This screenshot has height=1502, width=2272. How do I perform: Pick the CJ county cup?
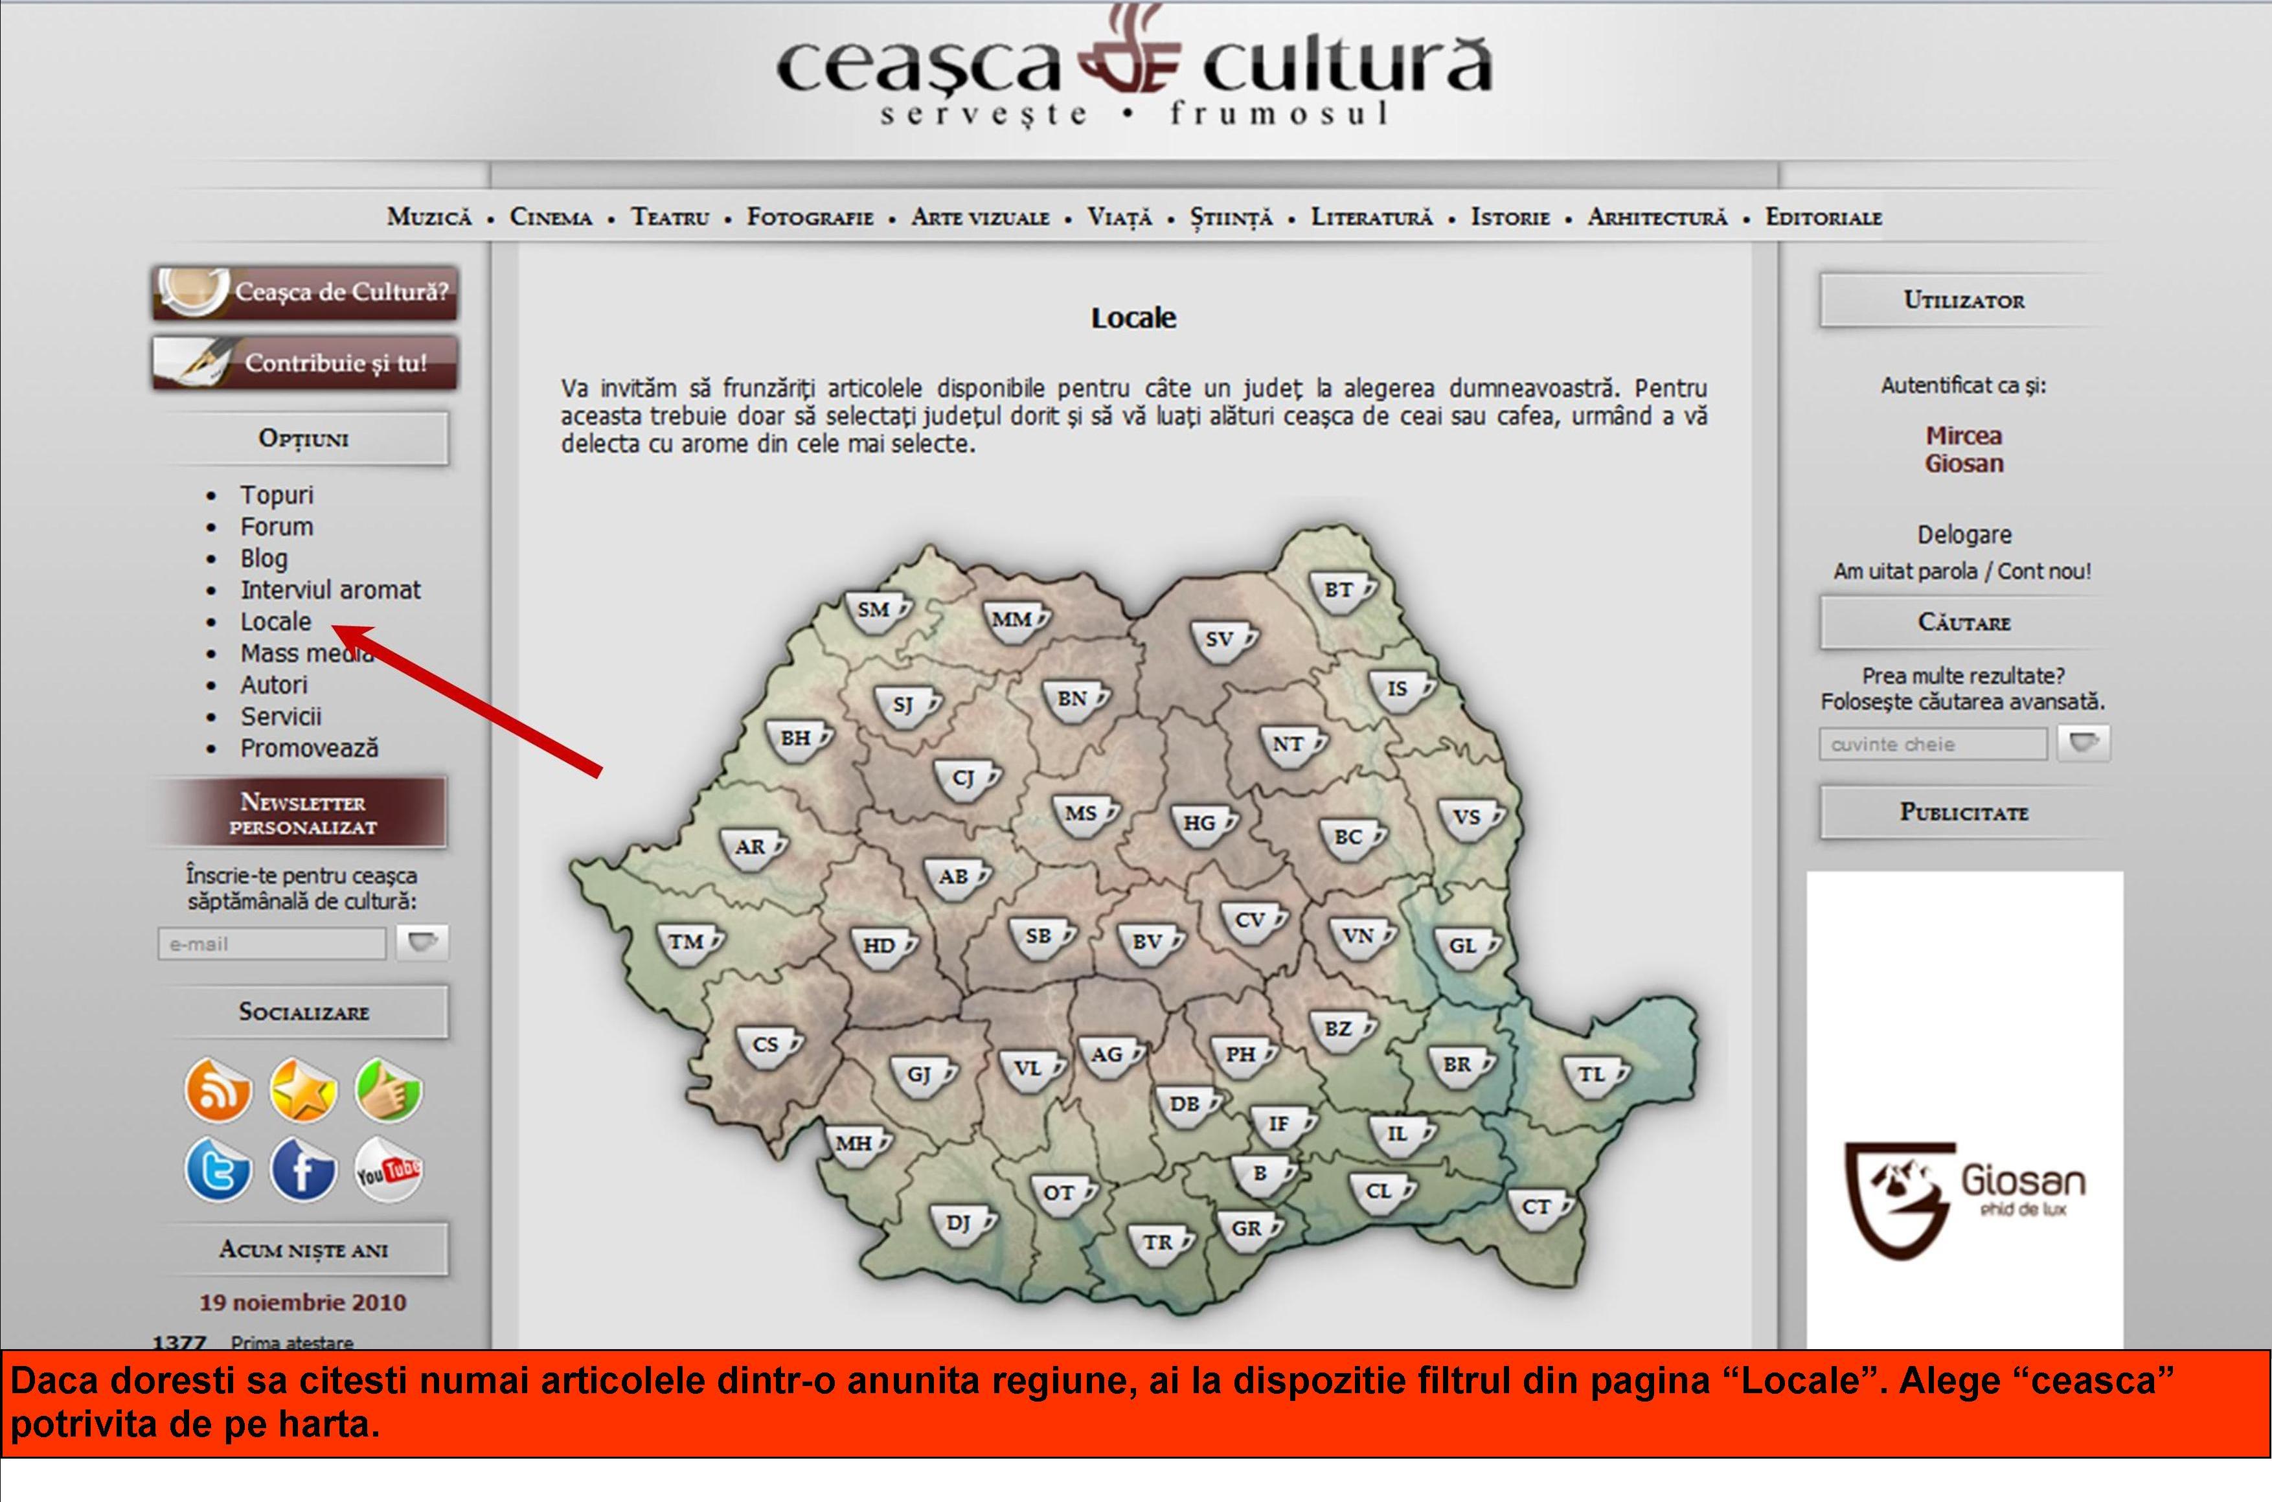(968, 780)
